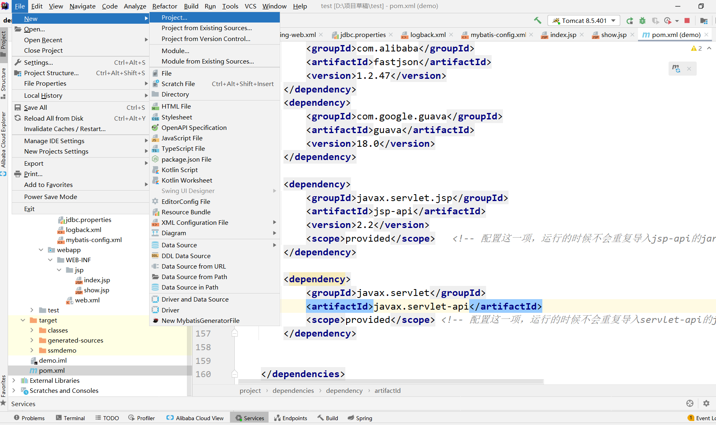
Task: Choose Module... in the New submenu
Action: coord(215,51)
